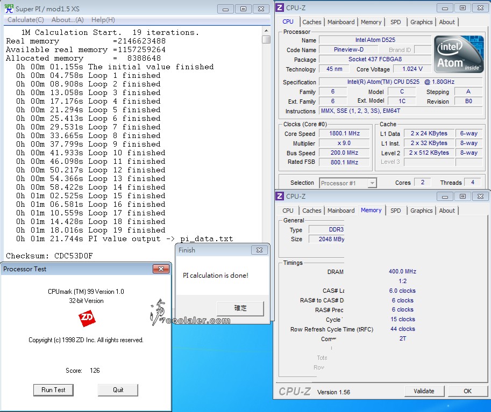Click the Core Voltage value 1.024 V
This screenshot has height=412, width=491.
412,69
